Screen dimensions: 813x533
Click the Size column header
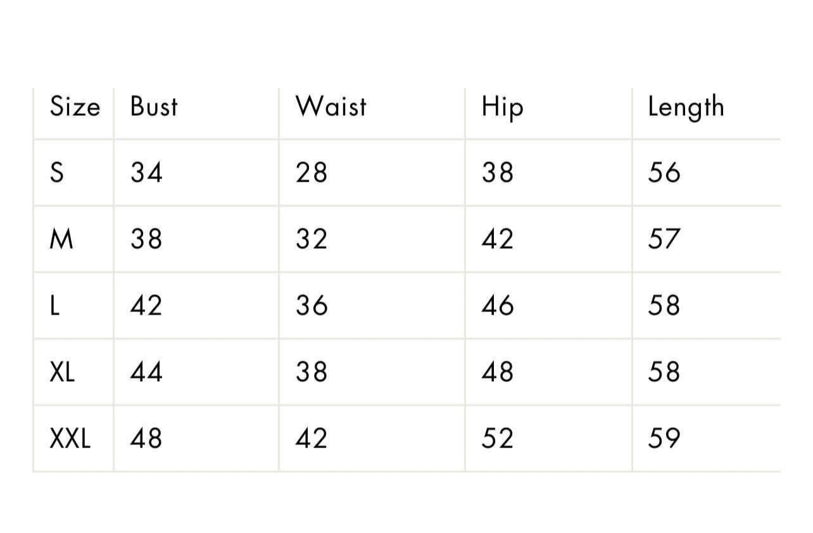coord(75,107)
